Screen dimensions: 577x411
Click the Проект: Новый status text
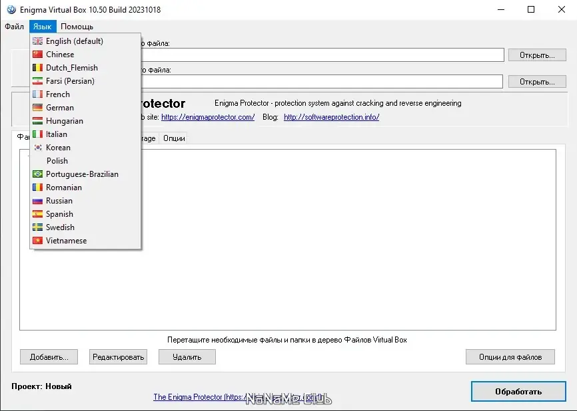click(41, 386)
